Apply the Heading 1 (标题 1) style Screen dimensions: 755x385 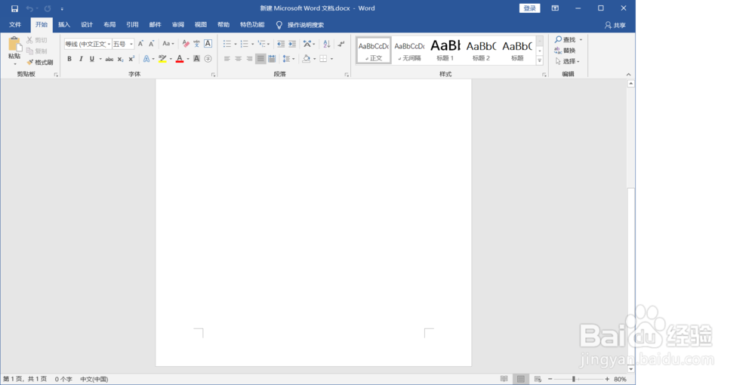(445, 50)
